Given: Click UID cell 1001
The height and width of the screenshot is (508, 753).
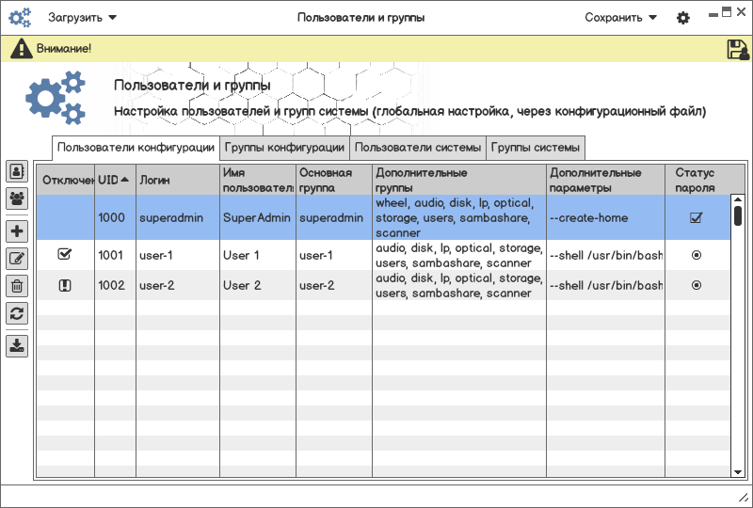Looking at the screenshot, I should (x=115, y=256).
